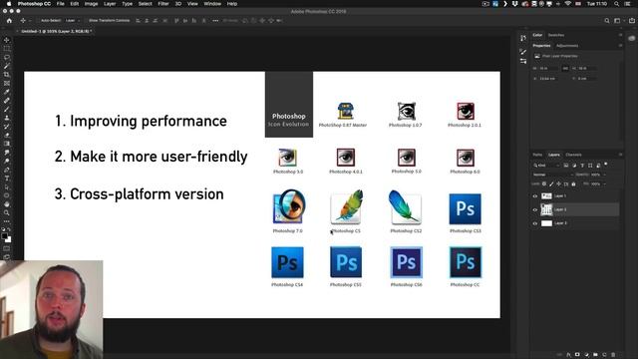638x359 pixels.
Task: Open the Image menu
Action: click(x=91, y=4)
